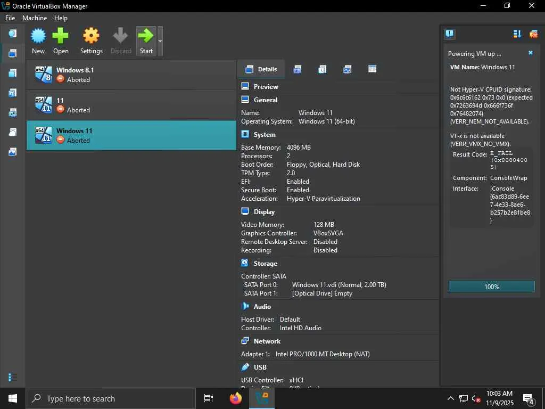Select the virtual machine named 11
This screenshot has height=409, width=545.
(131, 105)
